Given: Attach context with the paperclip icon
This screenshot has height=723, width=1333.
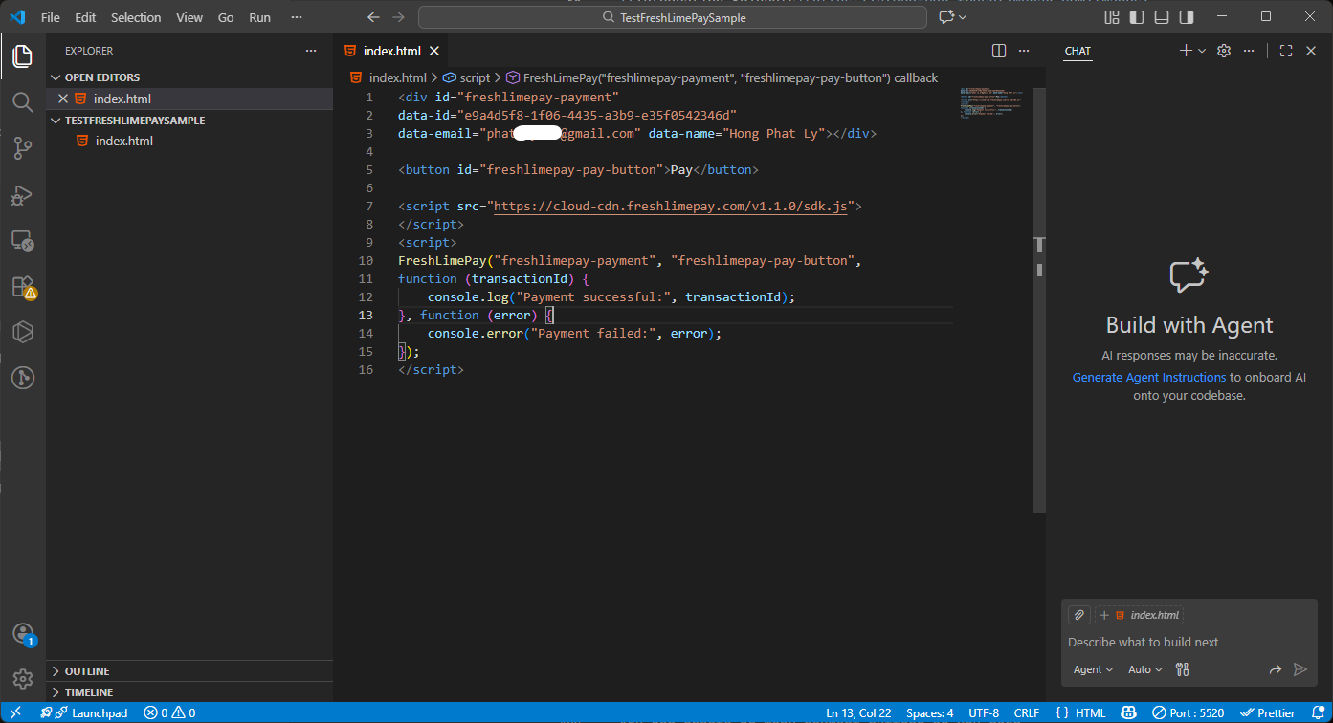Looking at the screenshot, I should pyautogui.click(x=1078, y=615).
